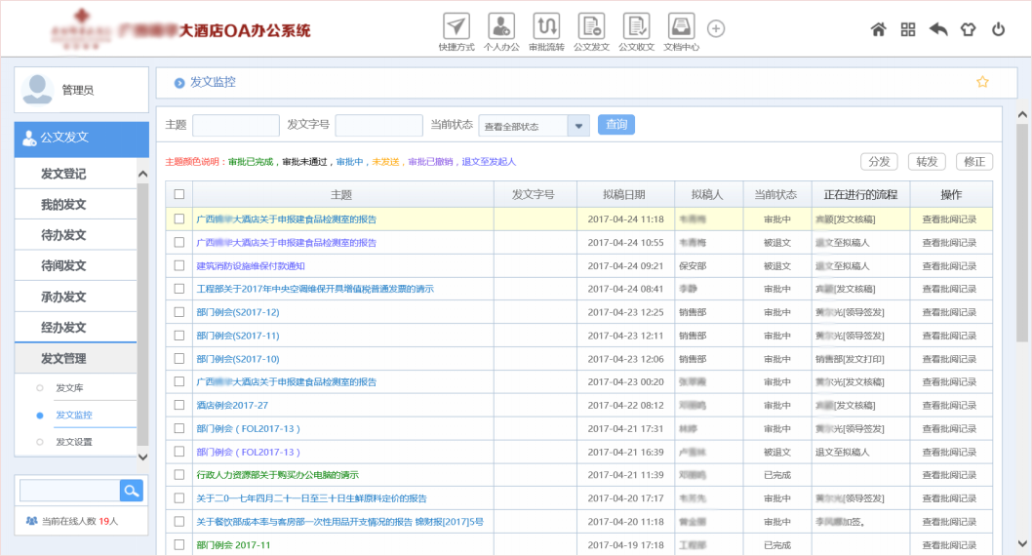1032x556 pixels.
Task: Click the 主题 subject input field
Action: click(x=235, y=126)
